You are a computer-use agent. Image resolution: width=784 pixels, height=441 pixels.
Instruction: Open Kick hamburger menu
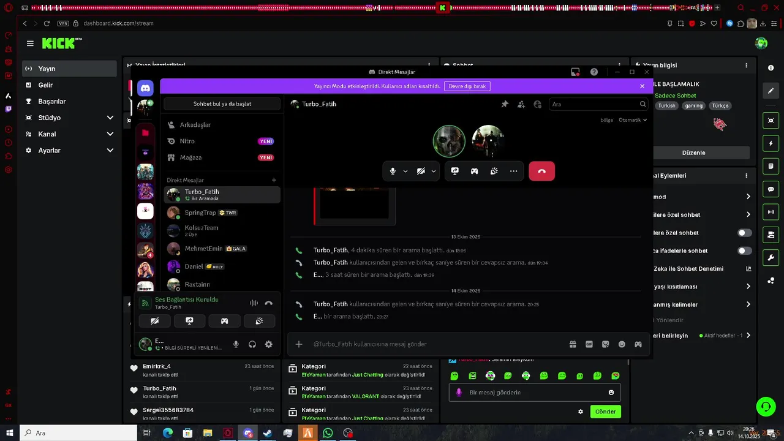(30, 43)
